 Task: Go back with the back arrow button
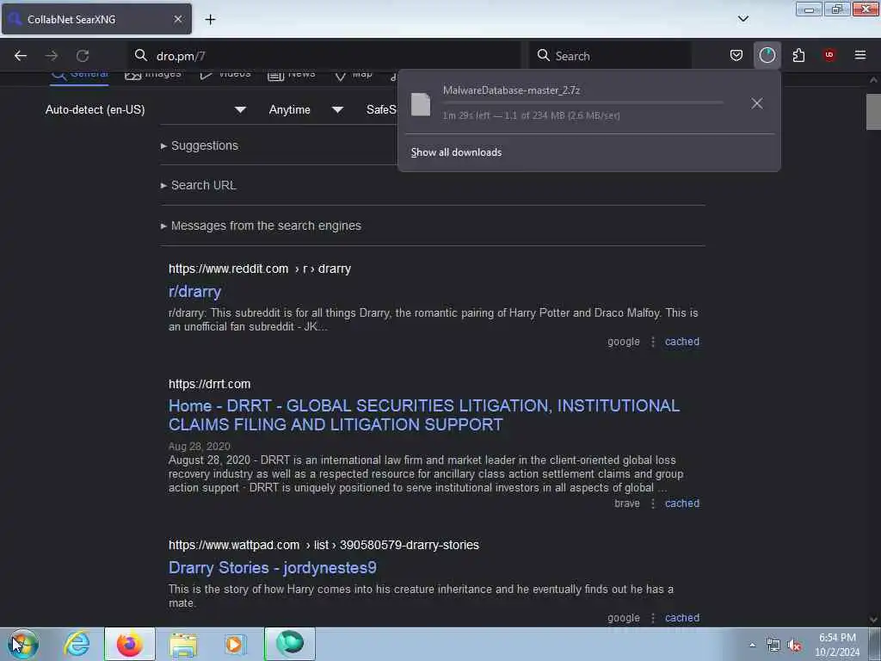click(21, 55)
